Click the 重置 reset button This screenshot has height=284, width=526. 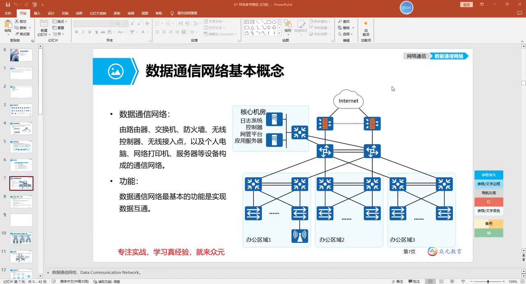[58, 27]
